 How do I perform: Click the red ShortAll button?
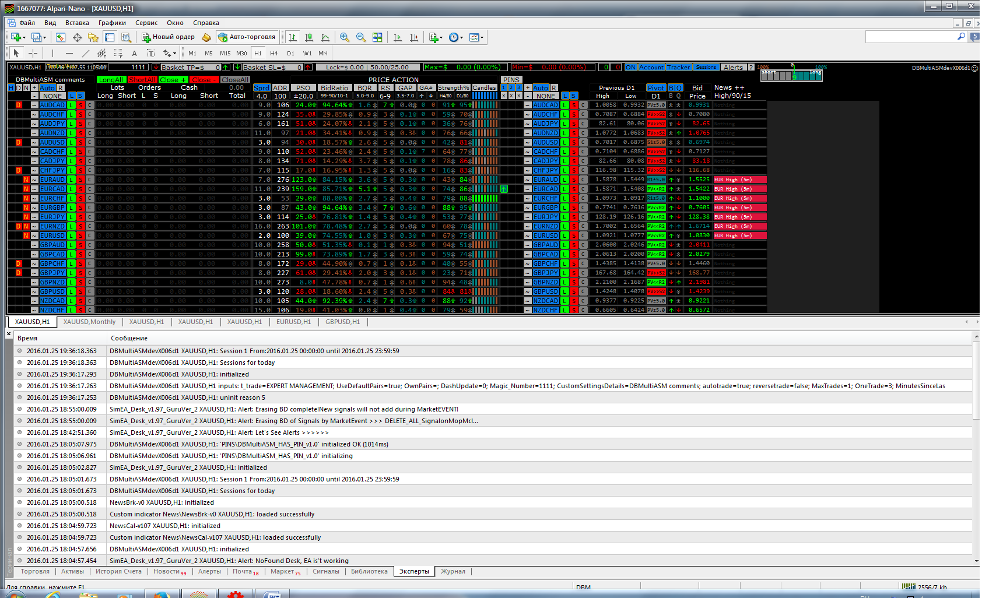pyautogui.click(x=142, y=79)
